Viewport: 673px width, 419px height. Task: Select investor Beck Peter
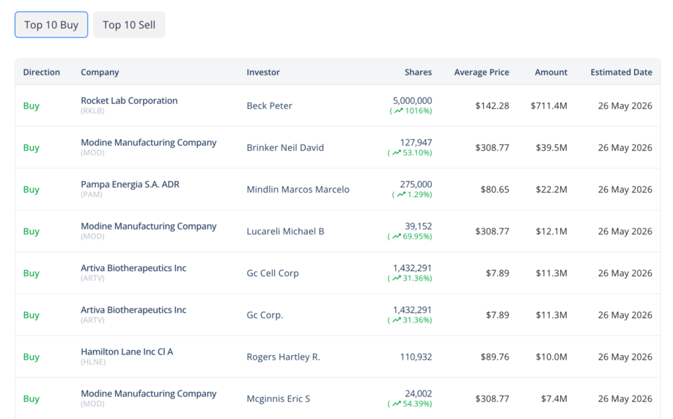269,105
